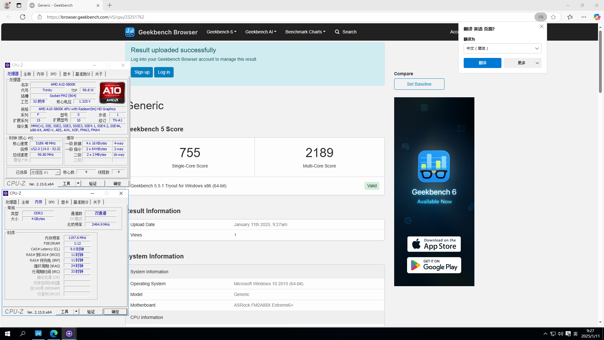Open a new browser tab
This screenshot has width=604, height=340.
pos(109,5)
